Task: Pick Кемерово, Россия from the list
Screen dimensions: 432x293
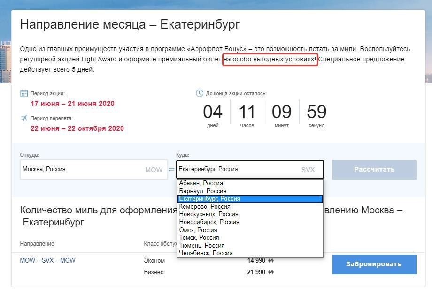Action: (250, 206)
